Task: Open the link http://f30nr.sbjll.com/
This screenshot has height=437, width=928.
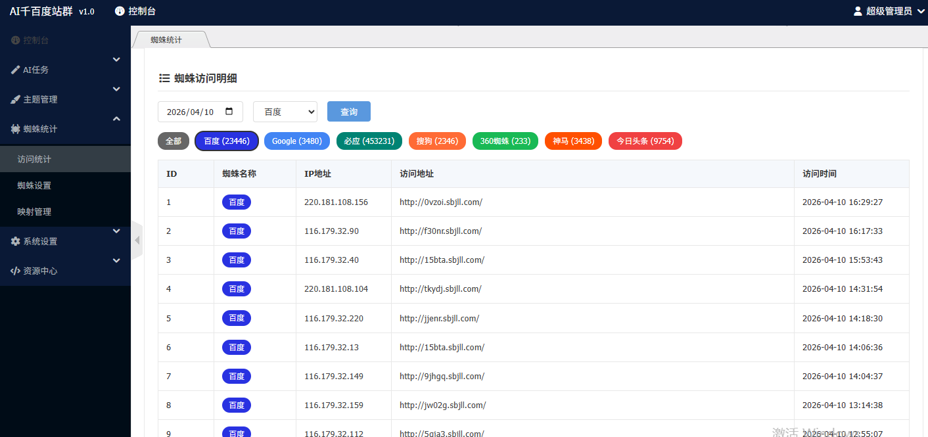Action: point(442,231)
